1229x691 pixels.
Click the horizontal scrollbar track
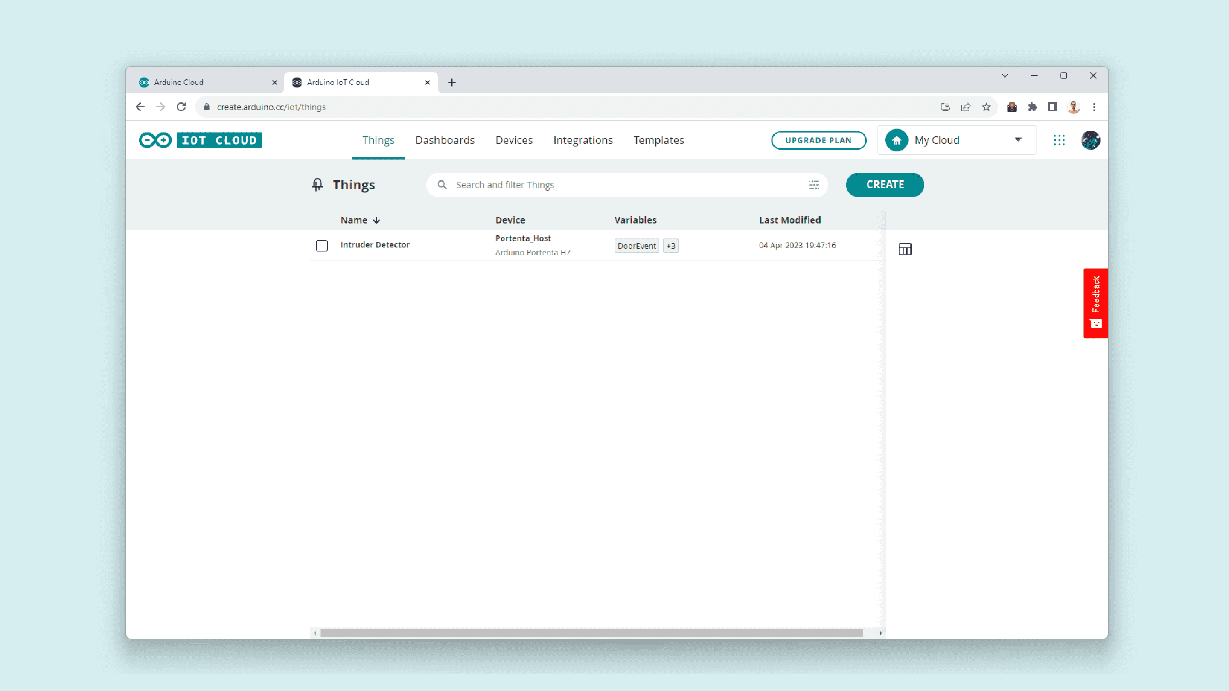click(591, 633)
